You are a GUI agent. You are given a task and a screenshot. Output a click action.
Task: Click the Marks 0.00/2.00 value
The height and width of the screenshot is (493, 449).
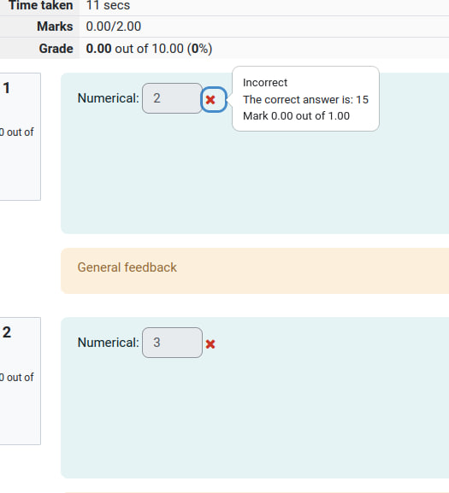(x=114, y=26)
